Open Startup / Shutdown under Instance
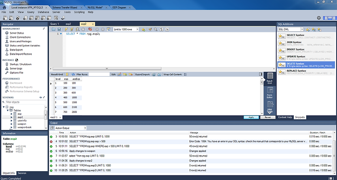337x180 pixels. (21, 64)
